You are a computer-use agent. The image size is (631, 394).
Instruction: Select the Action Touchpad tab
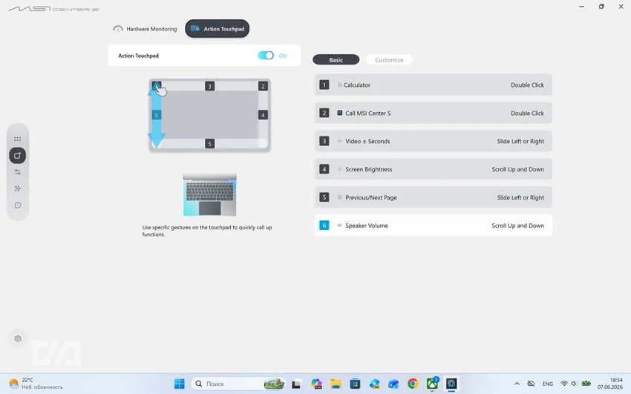pyautogui.click(x=218, y=28)
